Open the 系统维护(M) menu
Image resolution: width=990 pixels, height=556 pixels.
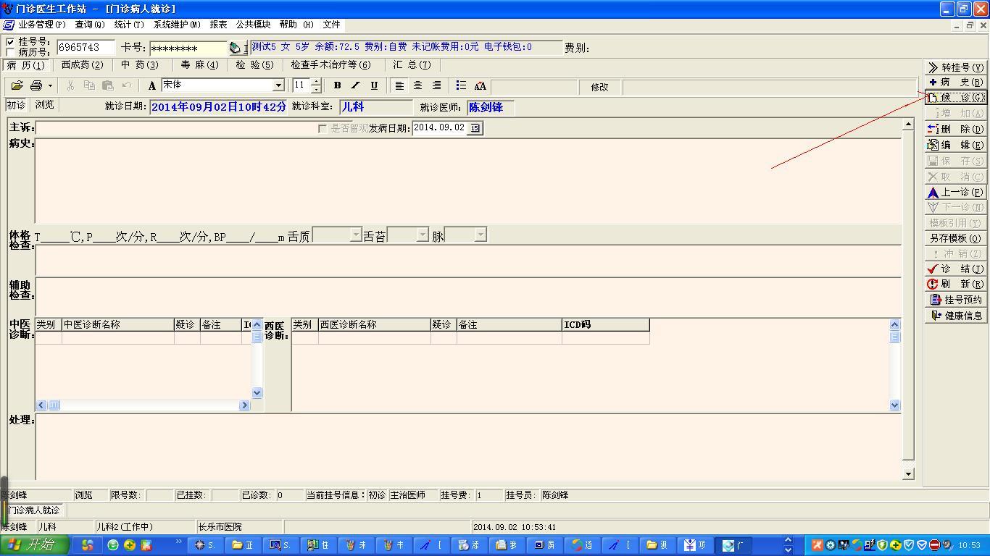pyautogui.click(x=177, y=25)
